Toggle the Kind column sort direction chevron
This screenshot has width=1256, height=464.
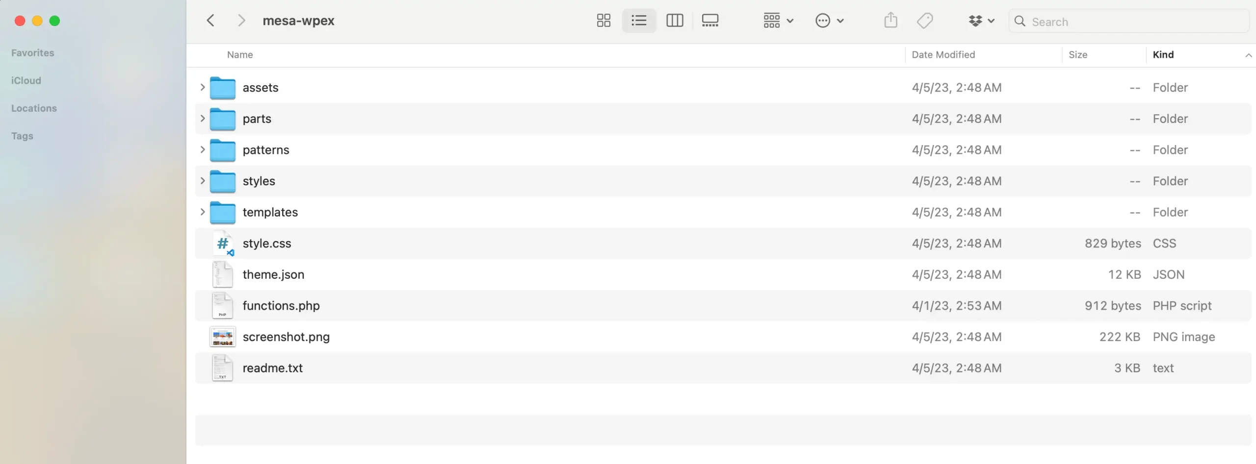click(1248, 55)
